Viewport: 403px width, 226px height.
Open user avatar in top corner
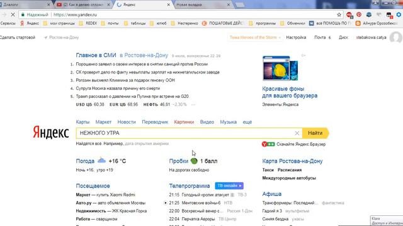point(396,37)
